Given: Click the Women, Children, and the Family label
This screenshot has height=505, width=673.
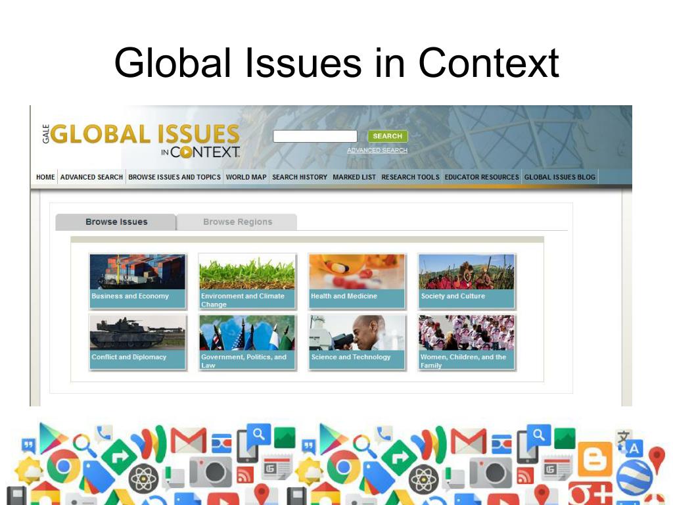Looking at the screenshot, I should 463,361.
